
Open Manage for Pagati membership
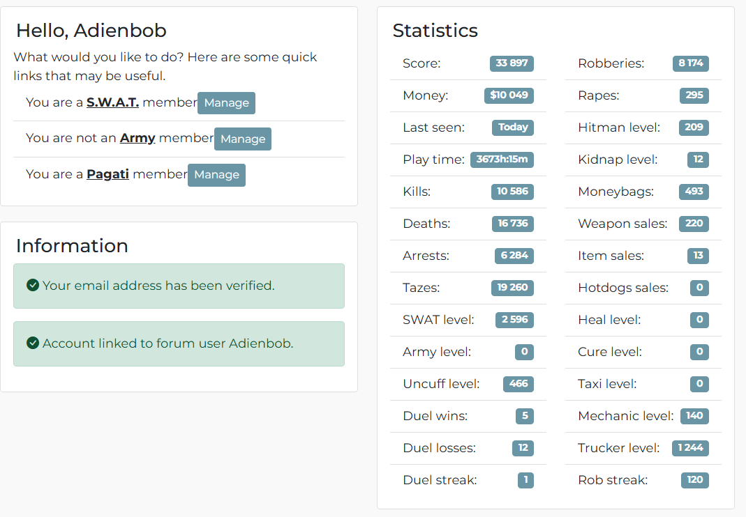point(216,175)
